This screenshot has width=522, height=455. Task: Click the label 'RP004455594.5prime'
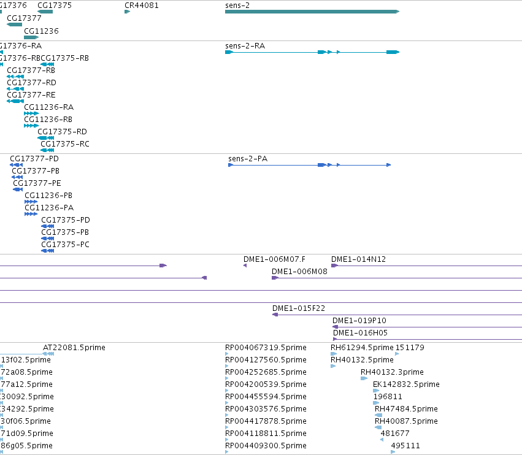(x=266, y=397)
